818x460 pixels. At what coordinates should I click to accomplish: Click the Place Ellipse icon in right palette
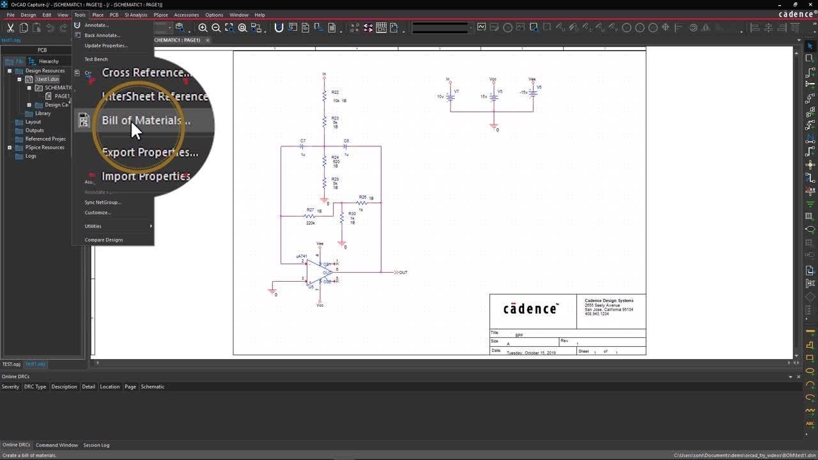810,371
